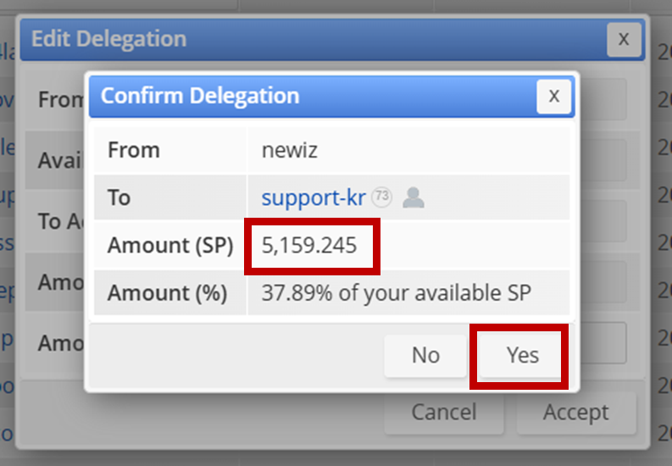The image size is (672, 466).
Task: Click the amount value 5,159.245
Action: 309,246
